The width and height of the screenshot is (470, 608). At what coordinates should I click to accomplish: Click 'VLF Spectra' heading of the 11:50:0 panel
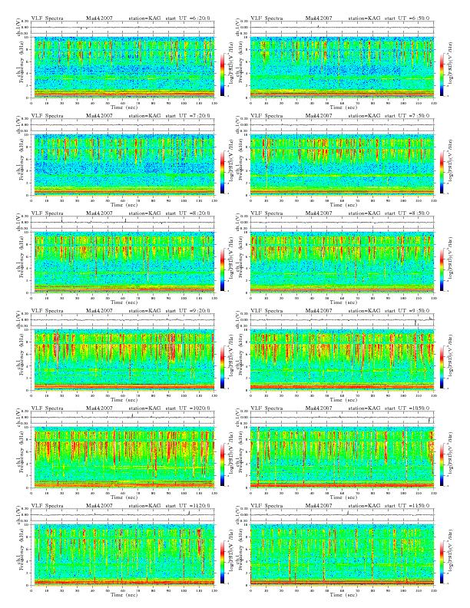(x=266, y=505)
